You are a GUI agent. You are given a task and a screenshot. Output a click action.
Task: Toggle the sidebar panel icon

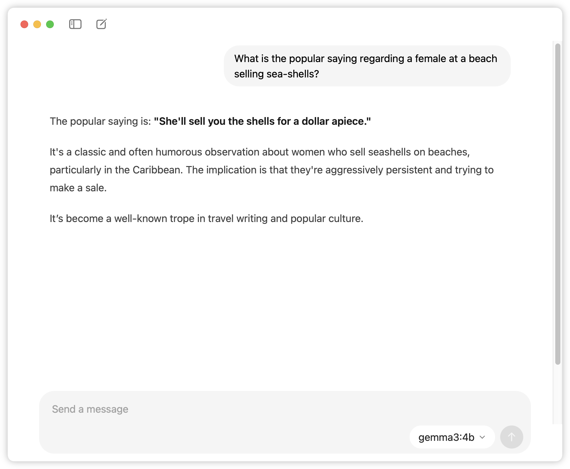[x=75, y=24]
